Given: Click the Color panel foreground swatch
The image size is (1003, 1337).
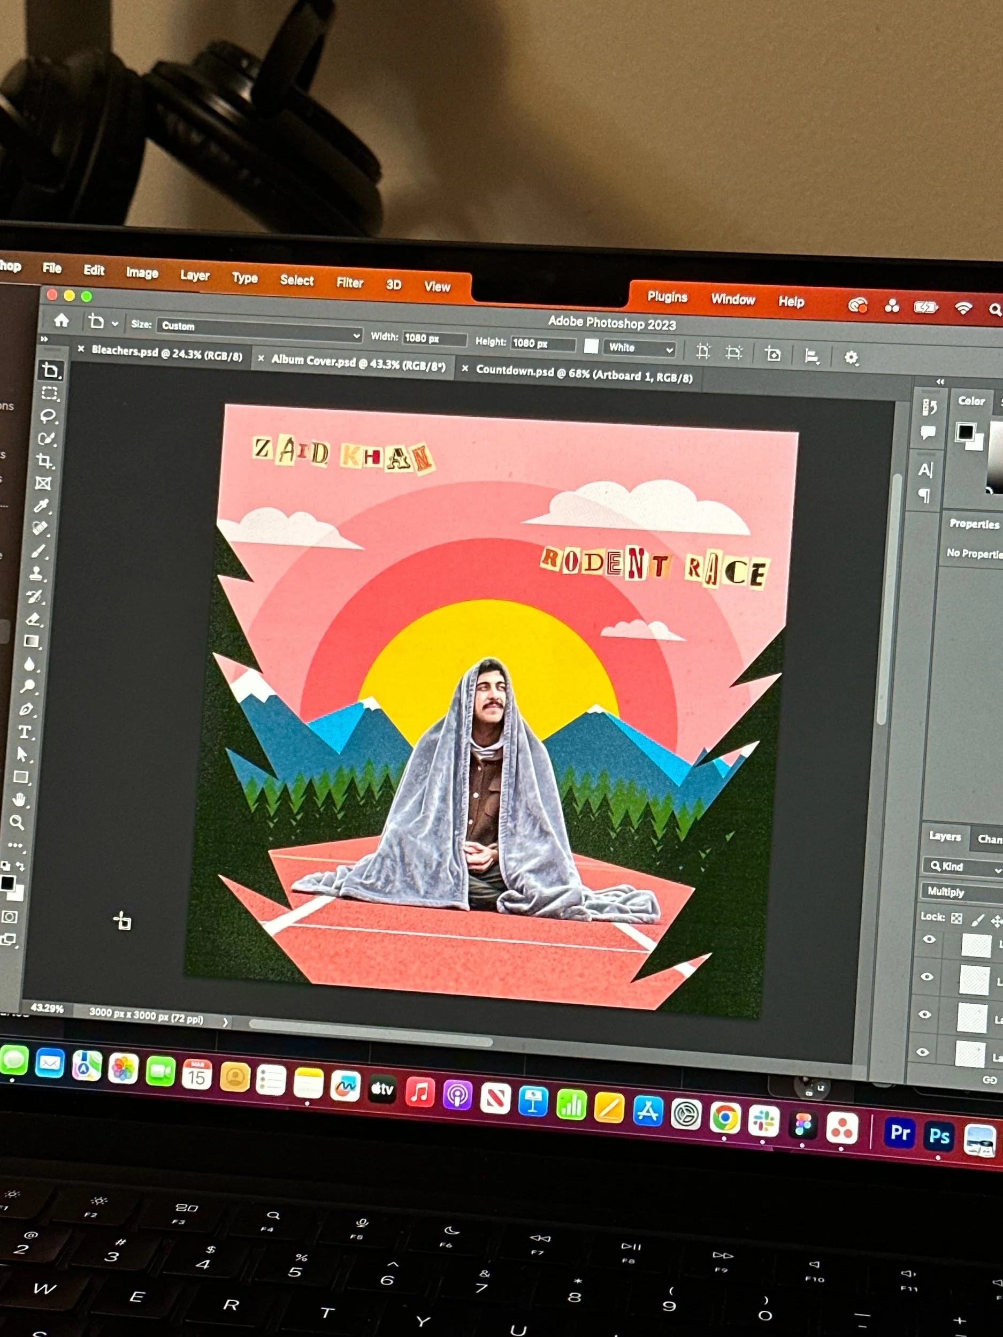Looking at the screenshot, I should [965, 432].
